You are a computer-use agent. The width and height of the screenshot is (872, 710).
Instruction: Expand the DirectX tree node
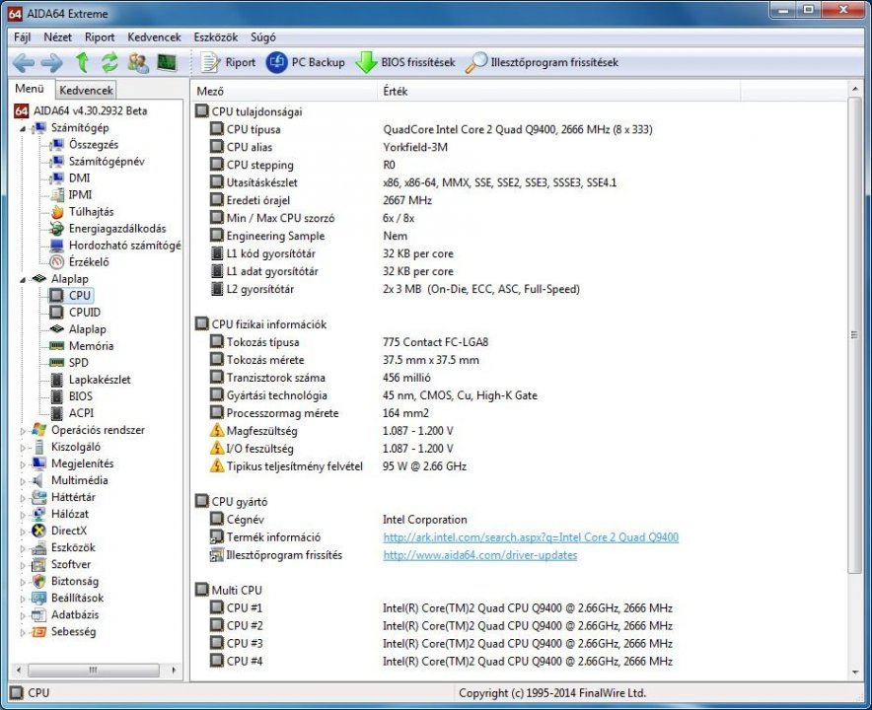click(23, 532)
